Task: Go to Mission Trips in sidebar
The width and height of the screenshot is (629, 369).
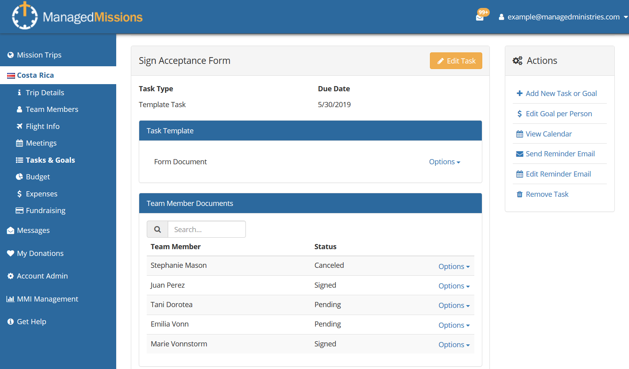Action: (x=39, y=55)
